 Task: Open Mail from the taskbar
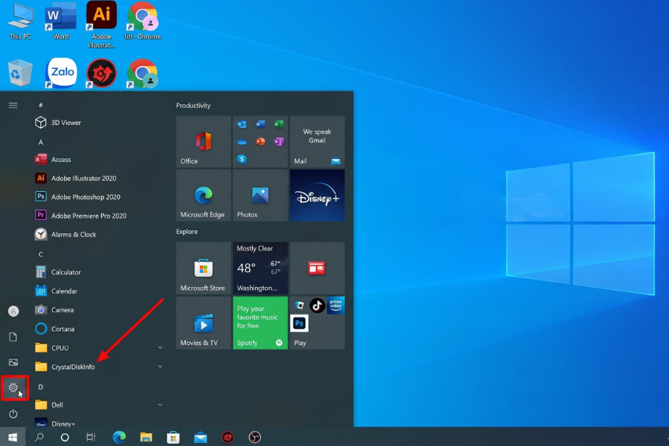pyautogui.click(x=201, y=437)
